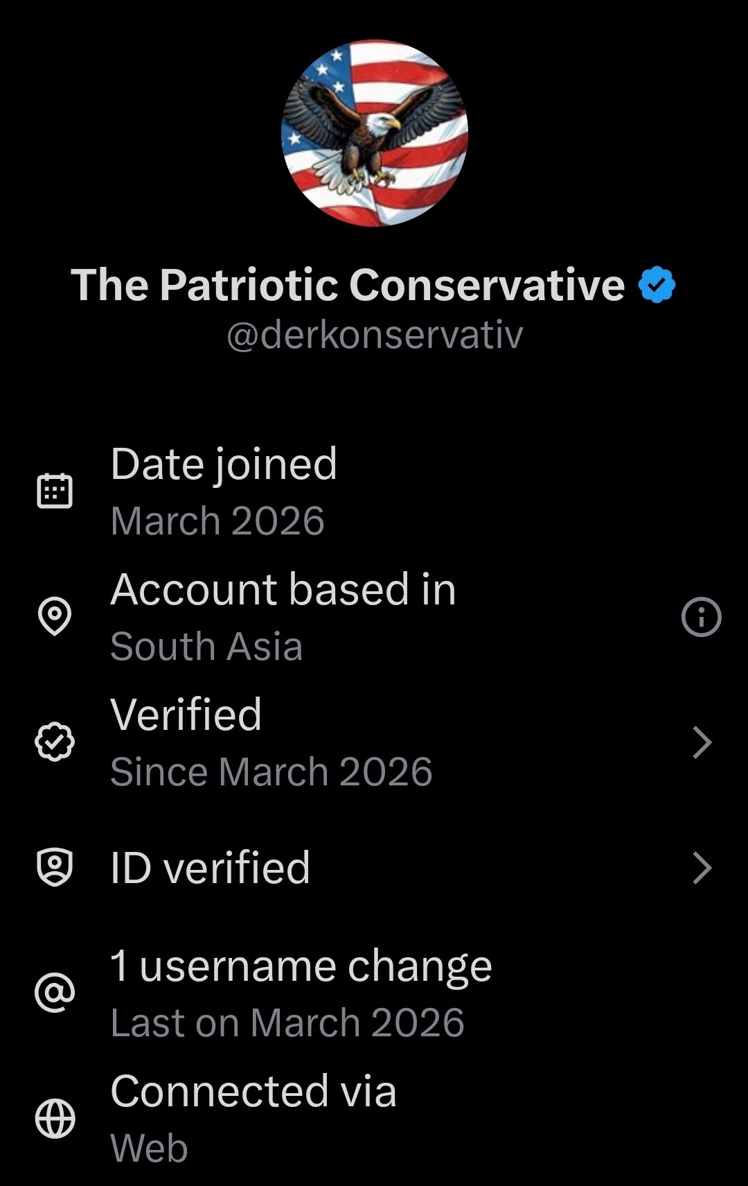Viewport: 748px width, 1186px height.
Task: Select the Connected via label
Action: point(253,1092)
